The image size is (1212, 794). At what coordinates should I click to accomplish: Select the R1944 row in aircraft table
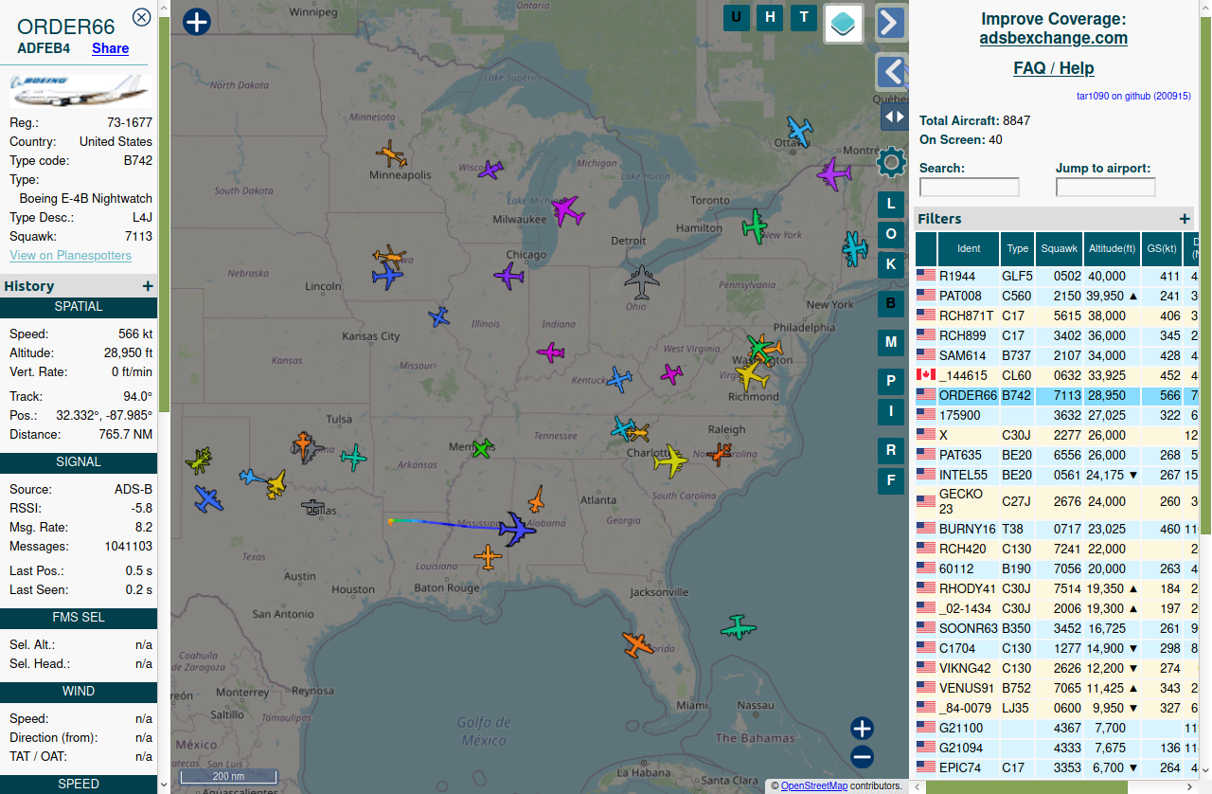pyautogui.click(x=1057, y=277)
